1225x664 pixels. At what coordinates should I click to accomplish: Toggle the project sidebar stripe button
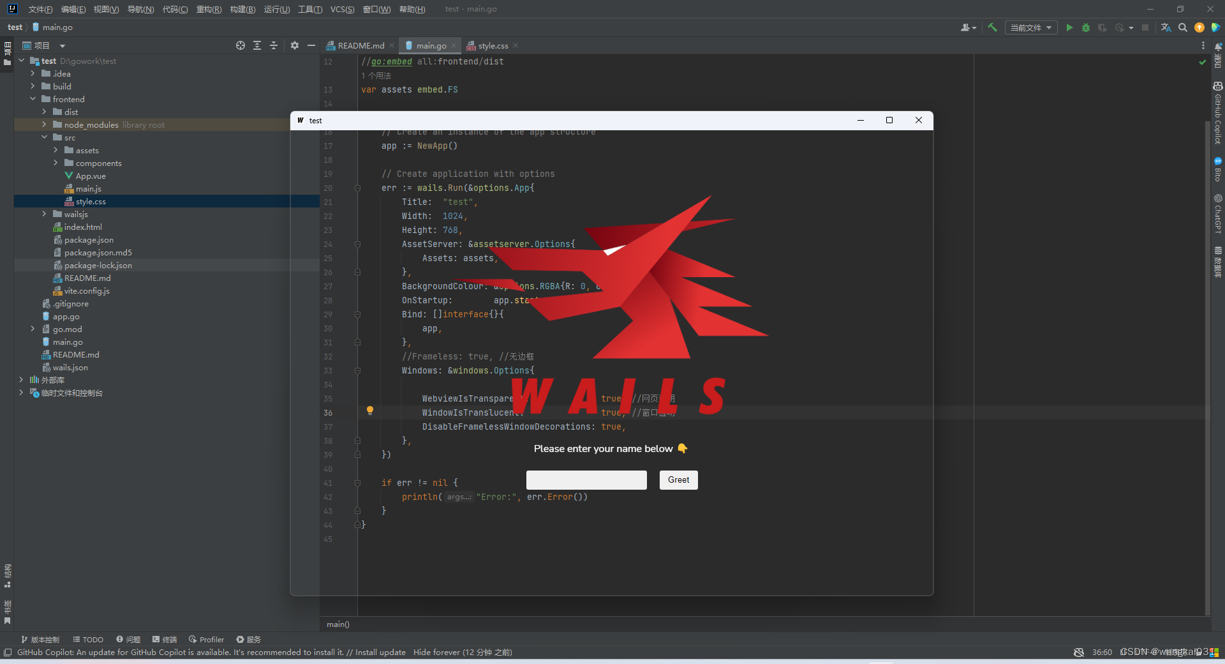click(x=7, y=54)
